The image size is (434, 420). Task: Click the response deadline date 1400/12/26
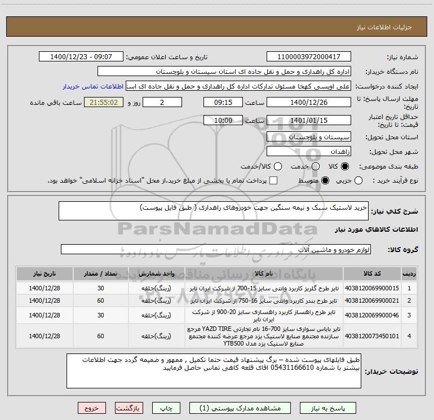309,102
